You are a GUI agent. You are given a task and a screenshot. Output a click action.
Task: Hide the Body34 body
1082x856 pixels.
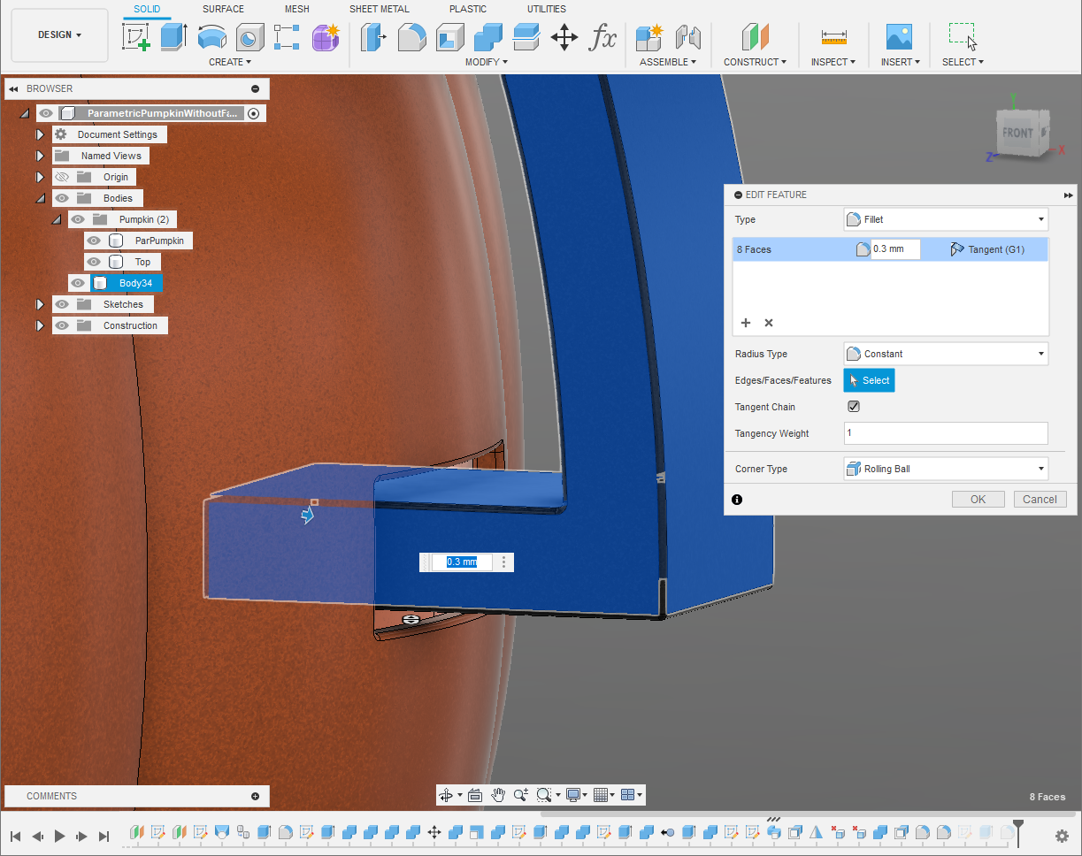(x=78, y=283)
